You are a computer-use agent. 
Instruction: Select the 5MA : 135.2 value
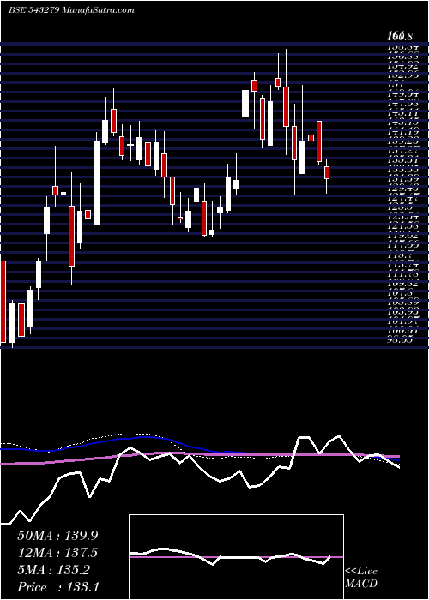[53, 570]
